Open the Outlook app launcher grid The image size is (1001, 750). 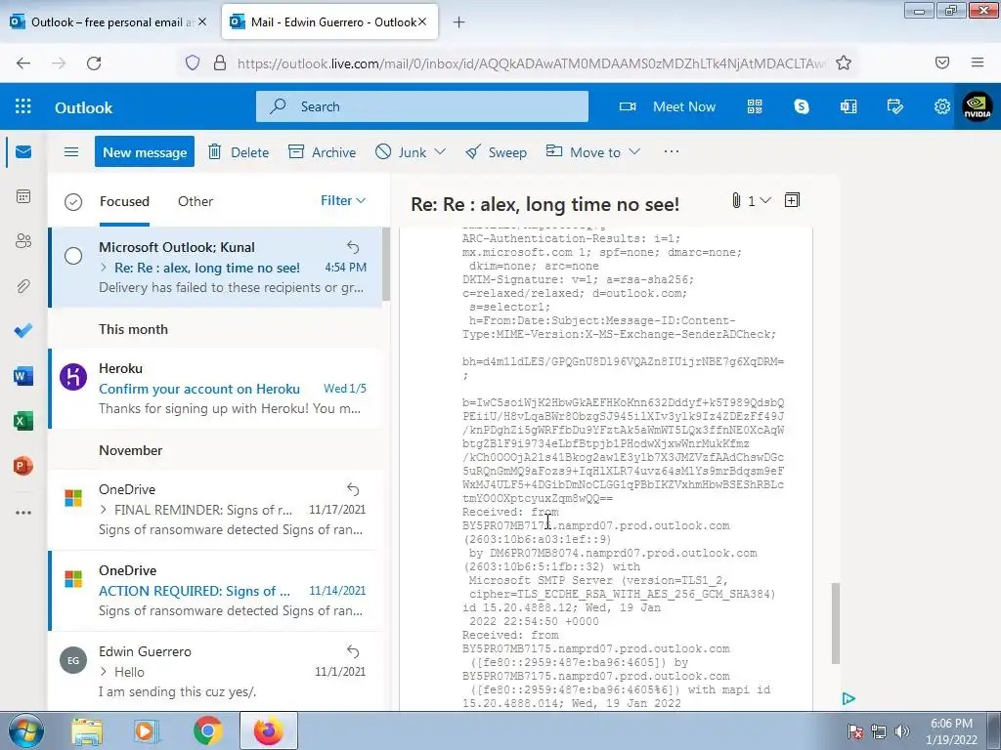[23, 106]
